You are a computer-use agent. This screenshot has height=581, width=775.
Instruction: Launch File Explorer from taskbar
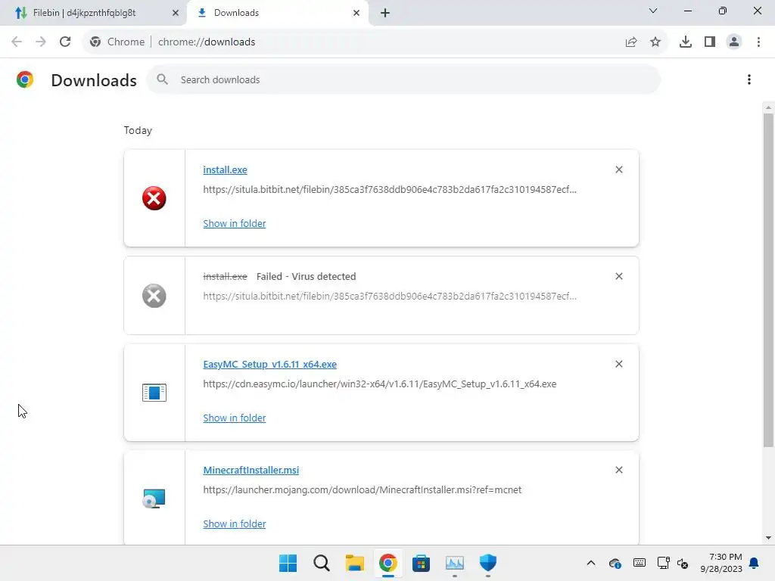[x=354, y=563]
